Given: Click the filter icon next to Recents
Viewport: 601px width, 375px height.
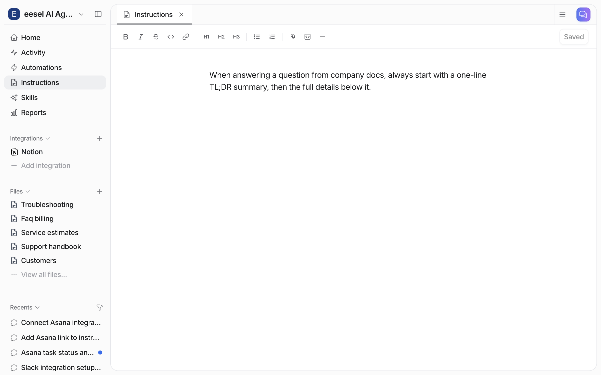Looking at the screenshot, I should point(100,307).
